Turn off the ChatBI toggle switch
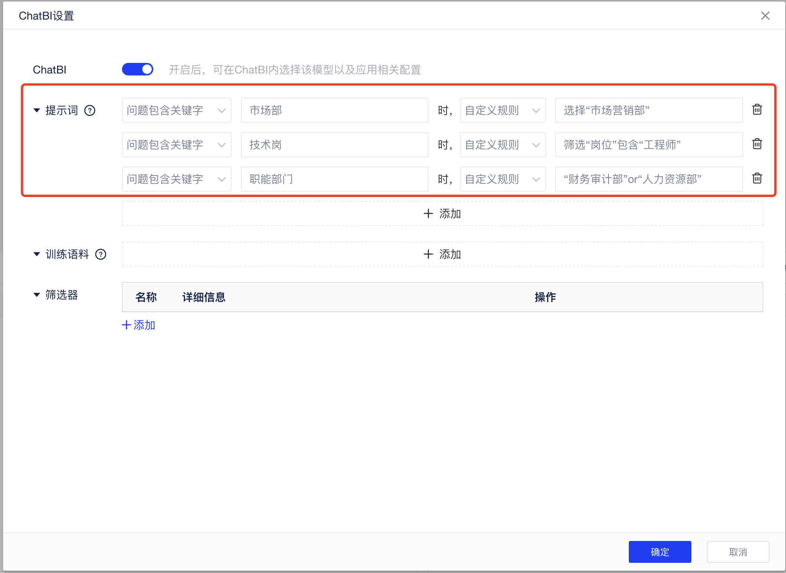Viewport: 786px width, 573px height. [138, 70]
